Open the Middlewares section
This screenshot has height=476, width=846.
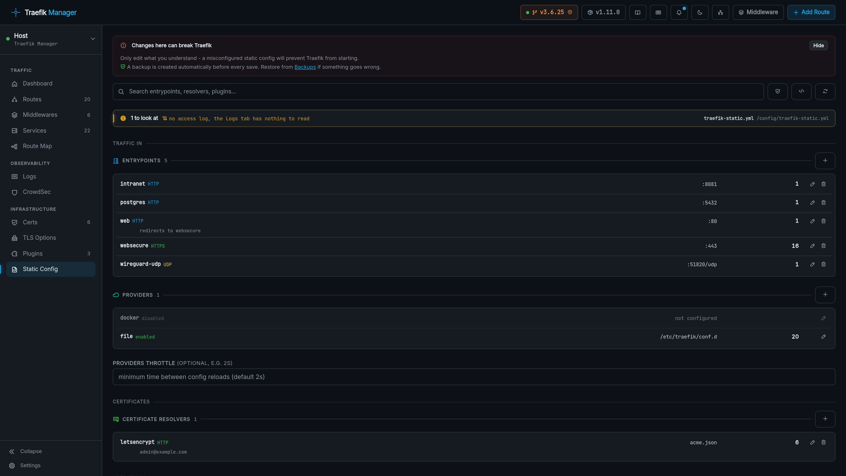click(51, 115)
